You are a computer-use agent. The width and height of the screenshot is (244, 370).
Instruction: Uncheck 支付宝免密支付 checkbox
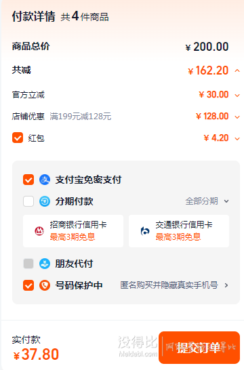(28, 180)
